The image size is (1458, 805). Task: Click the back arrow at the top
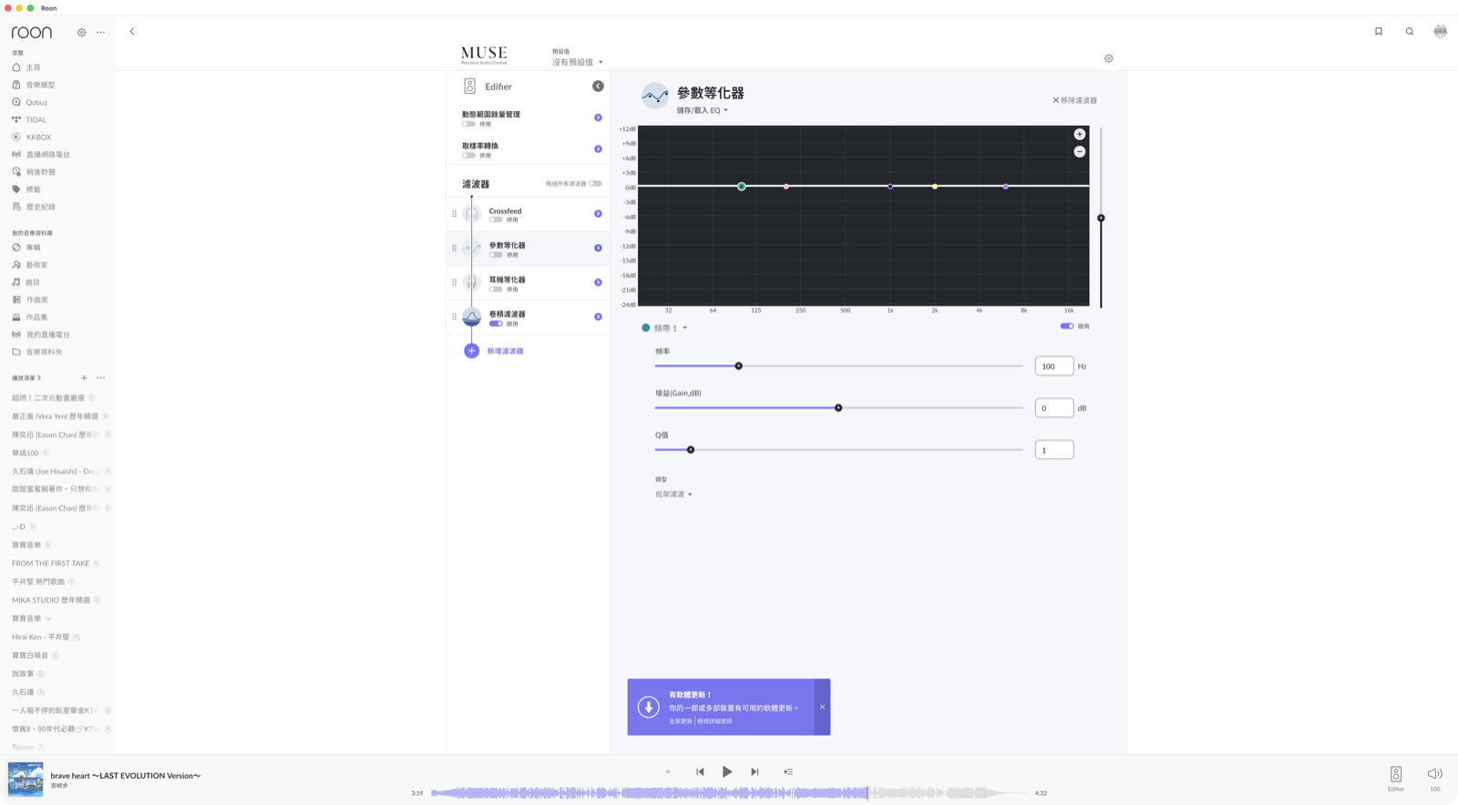pyautogui.click(x=132, y=32)
